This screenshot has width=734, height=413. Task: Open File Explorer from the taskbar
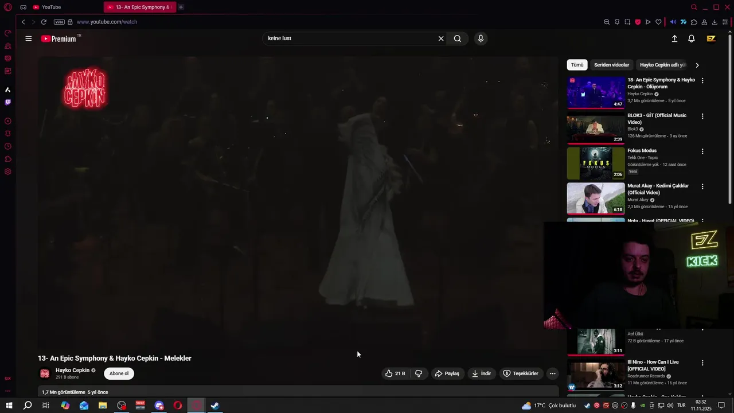pos(103,406)
